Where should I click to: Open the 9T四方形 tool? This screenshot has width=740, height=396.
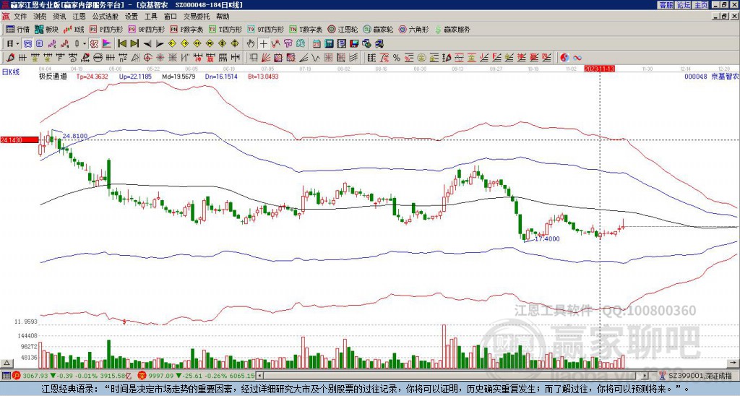pos(265,29)
